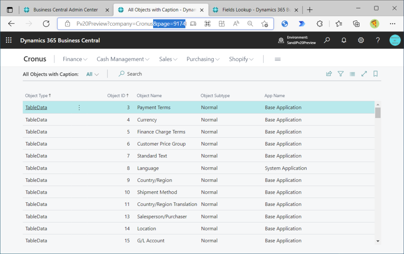This screenshot has height=254, width=404.
Task: Switch list layout view icon
Action: click(x=352, y=74)
